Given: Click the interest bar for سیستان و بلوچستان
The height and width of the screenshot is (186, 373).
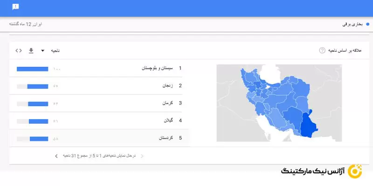Looking at the screenshot, I should click(x=32, y=69).
